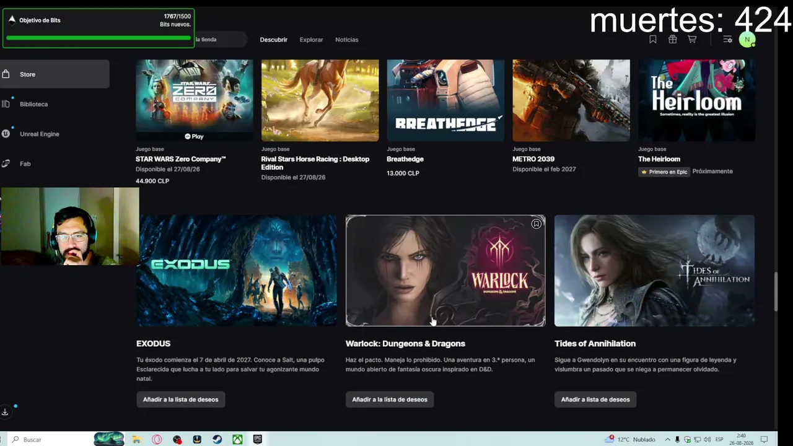Screen dimensions: 793x446
Task: Open the weather widget showing 12°C Nublado
Action: [631, 439]
